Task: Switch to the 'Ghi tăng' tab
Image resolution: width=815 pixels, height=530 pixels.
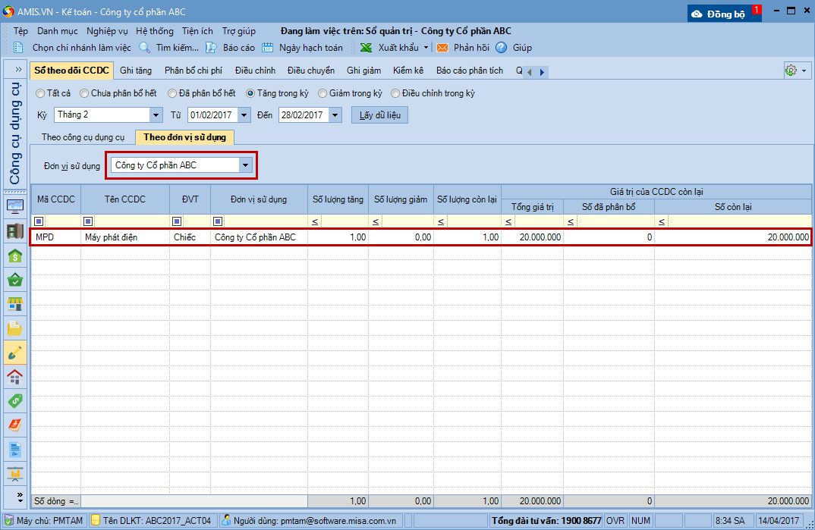Action: coord(136,71)
